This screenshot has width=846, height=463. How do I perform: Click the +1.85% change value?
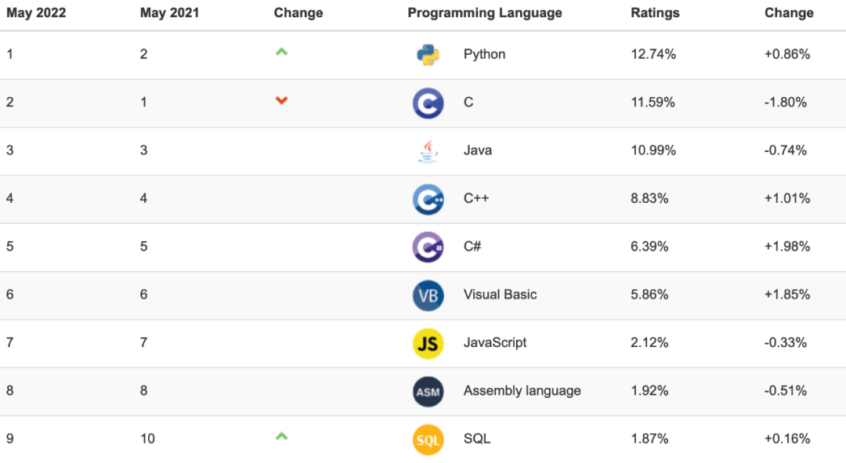coord(787,294)
